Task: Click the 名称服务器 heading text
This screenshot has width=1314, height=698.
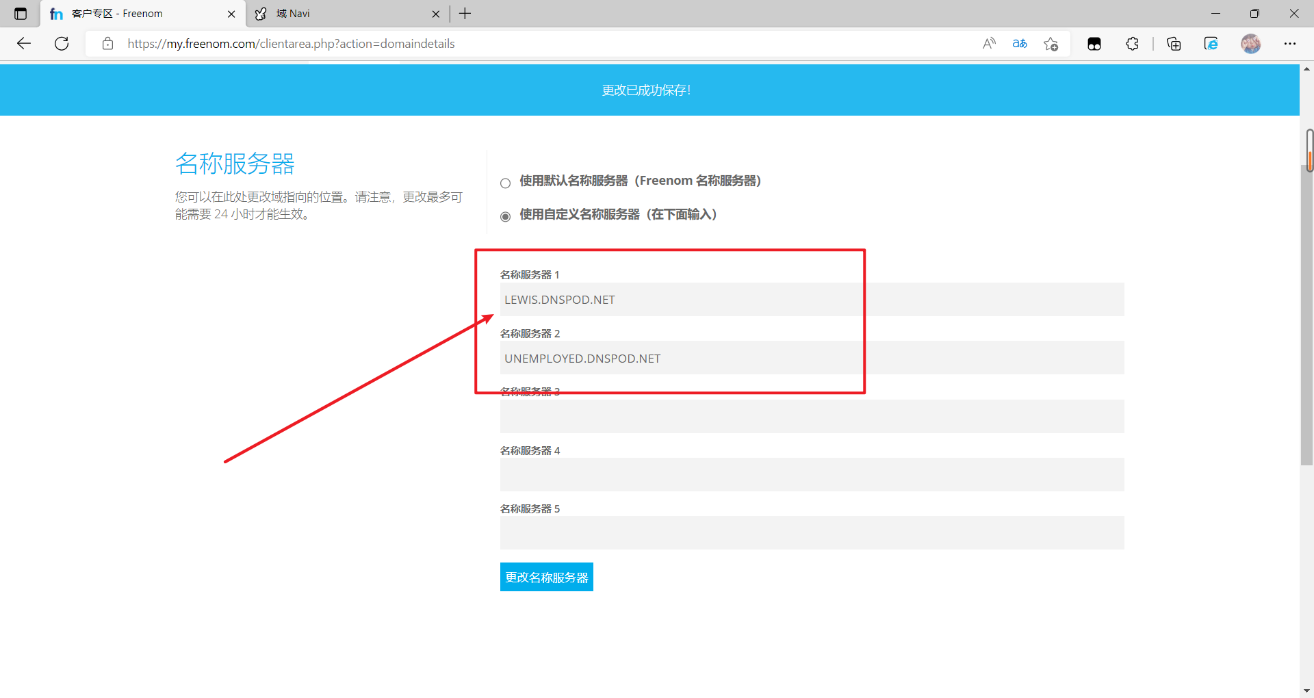Action: (x=235, y=164)
